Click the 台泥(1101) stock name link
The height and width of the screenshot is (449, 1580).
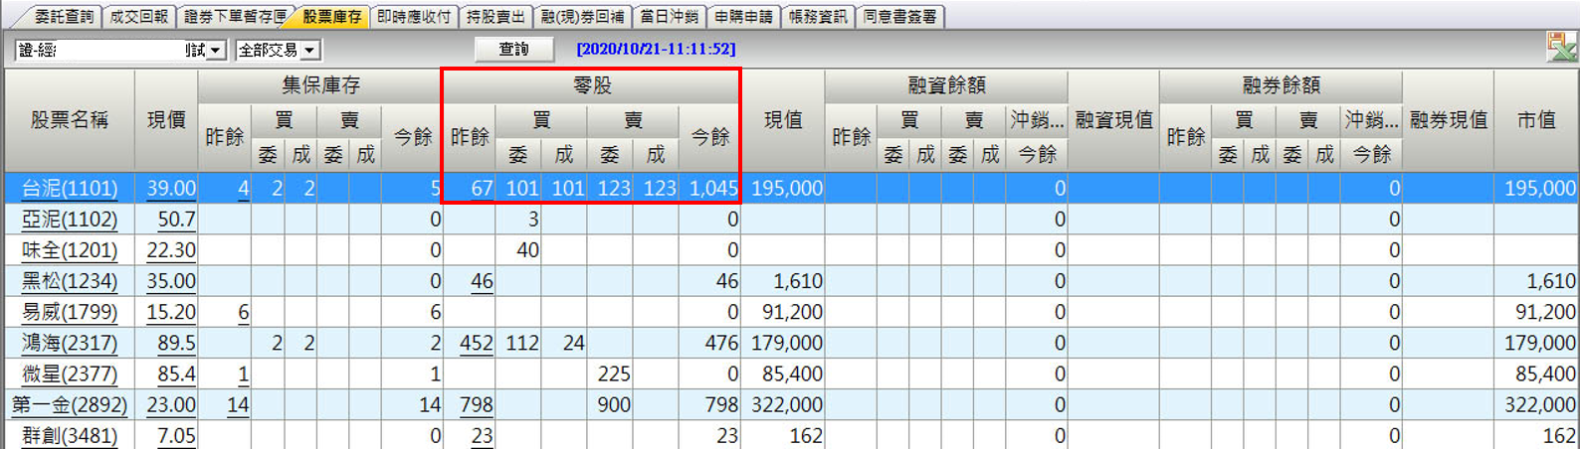click(70, 189)
